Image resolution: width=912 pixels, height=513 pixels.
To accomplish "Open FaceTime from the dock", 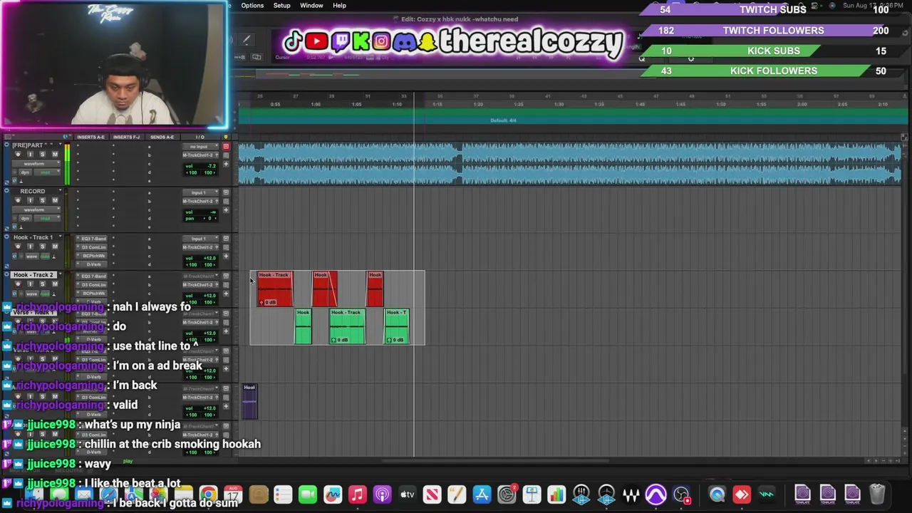I will [x=308, y=494].
